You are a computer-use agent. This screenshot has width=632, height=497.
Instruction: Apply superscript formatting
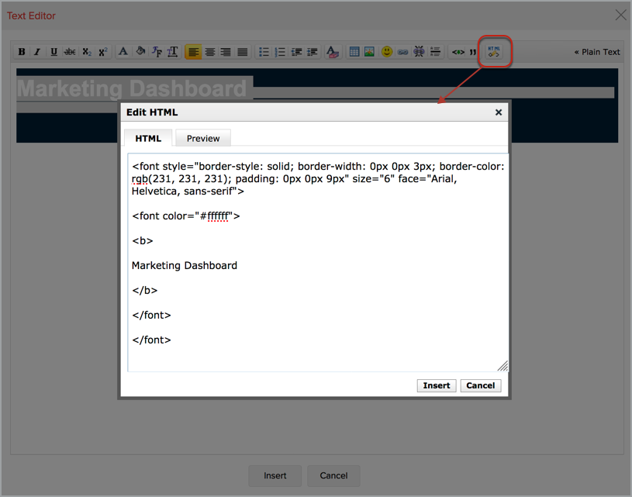(103, 52)
